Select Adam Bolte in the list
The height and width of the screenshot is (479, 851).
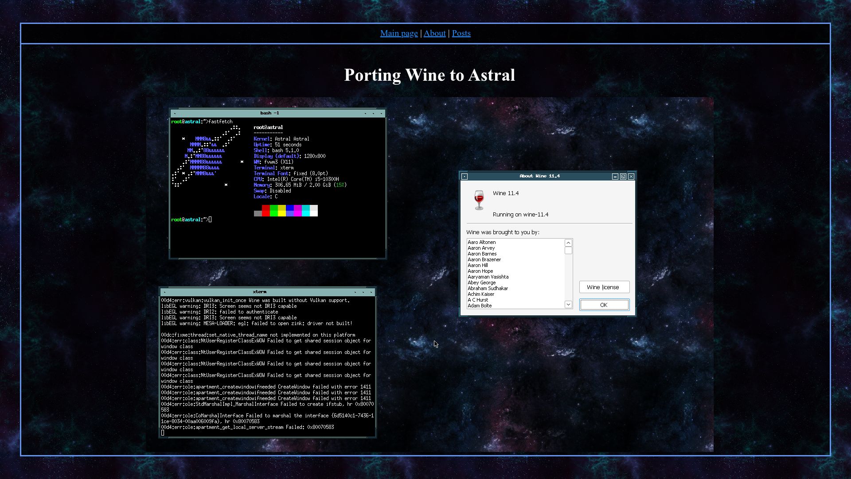(x=480, y=306)
